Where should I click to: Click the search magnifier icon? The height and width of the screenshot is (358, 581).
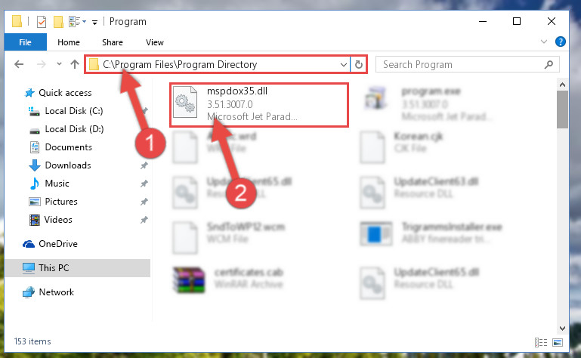click(549, 64)
